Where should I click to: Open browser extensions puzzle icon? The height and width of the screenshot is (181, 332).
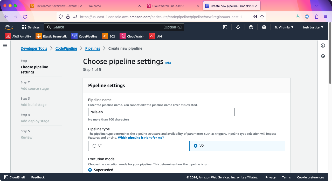(x=316, y=17)
